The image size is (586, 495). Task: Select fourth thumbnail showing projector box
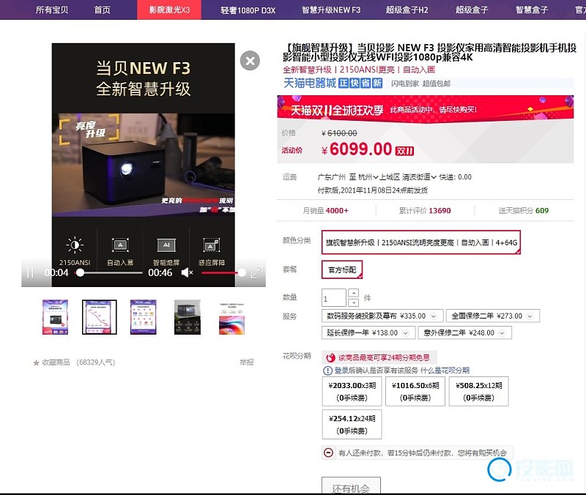(x=188, y=317)
